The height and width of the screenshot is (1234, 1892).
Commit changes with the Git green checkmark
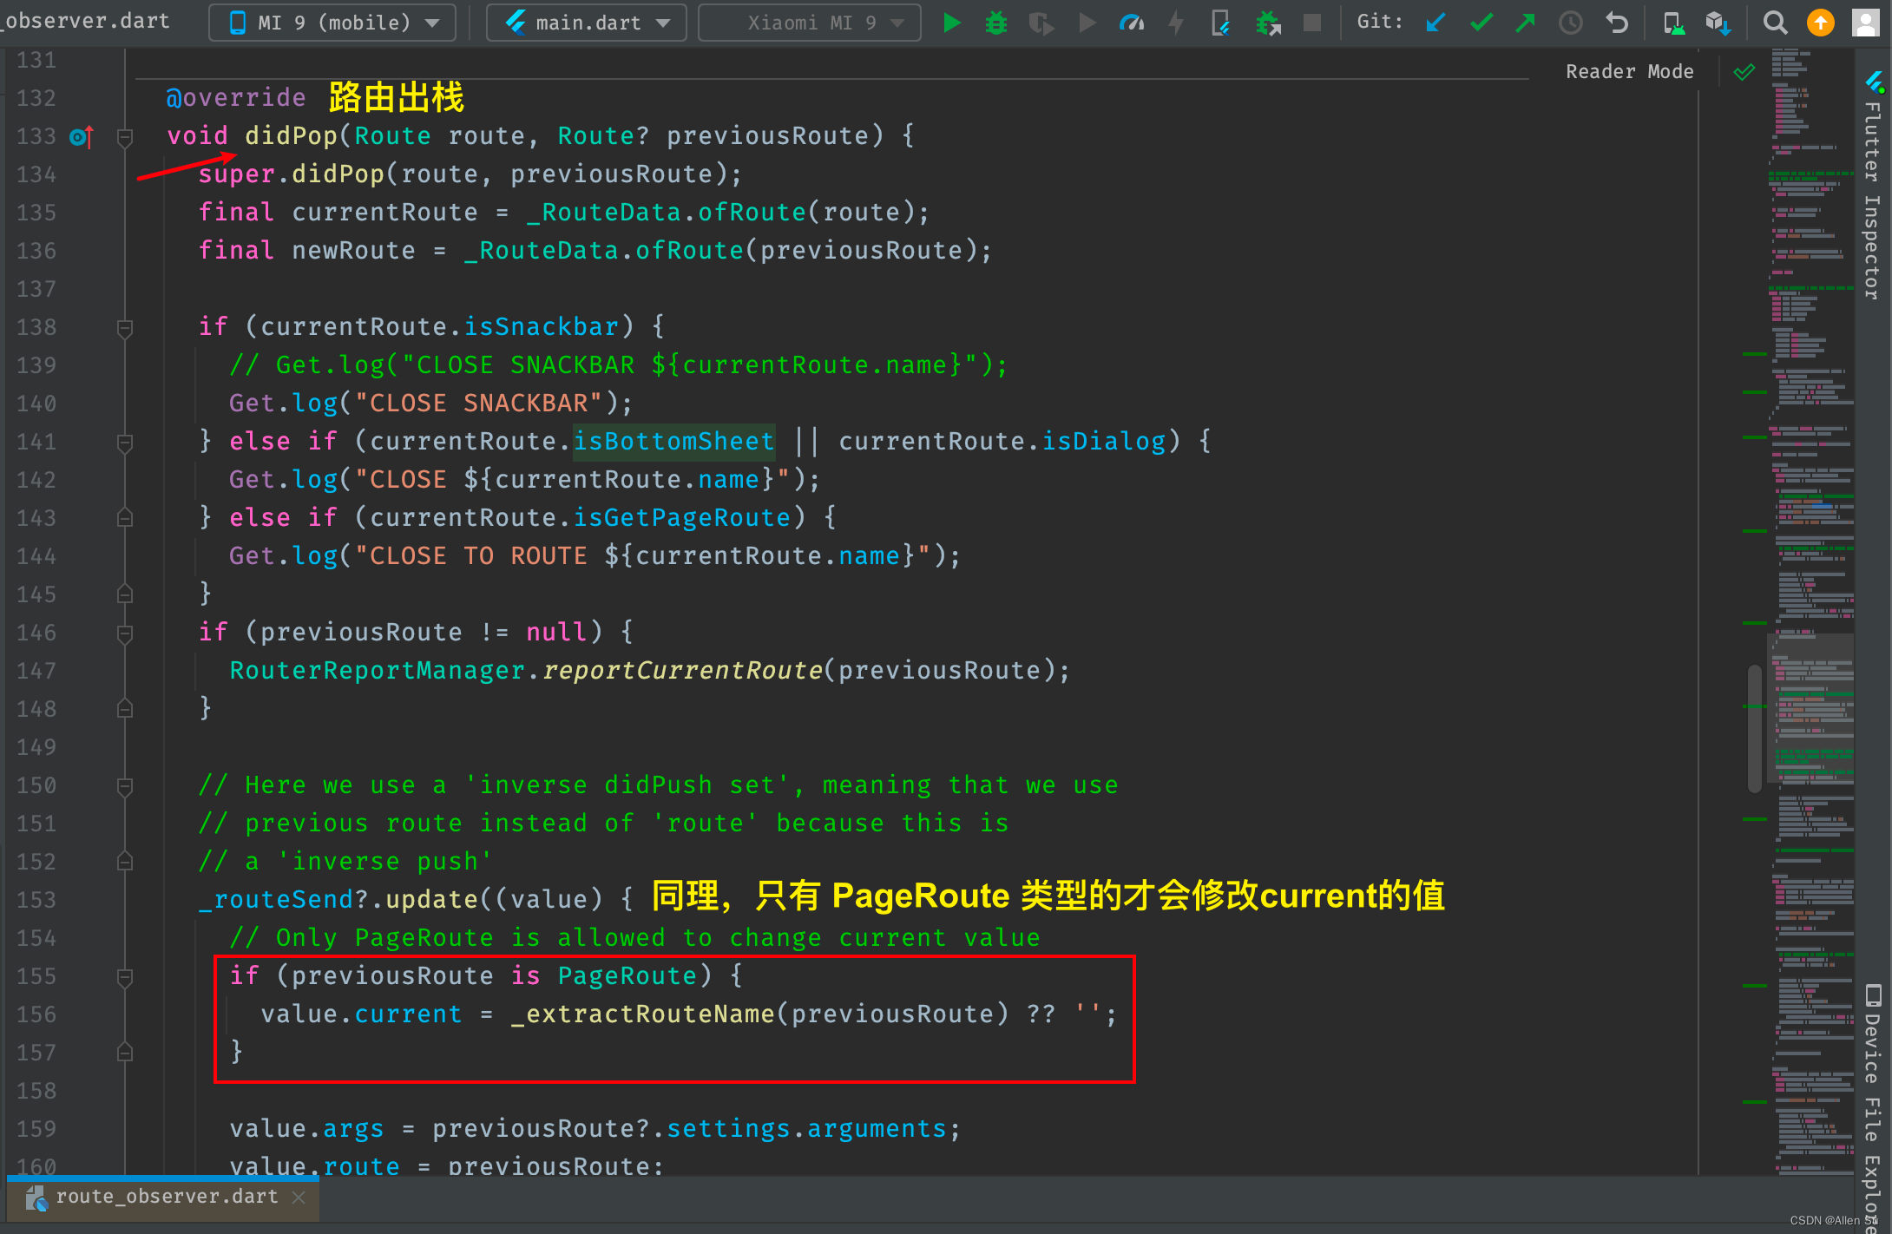tap(1481, 23)
